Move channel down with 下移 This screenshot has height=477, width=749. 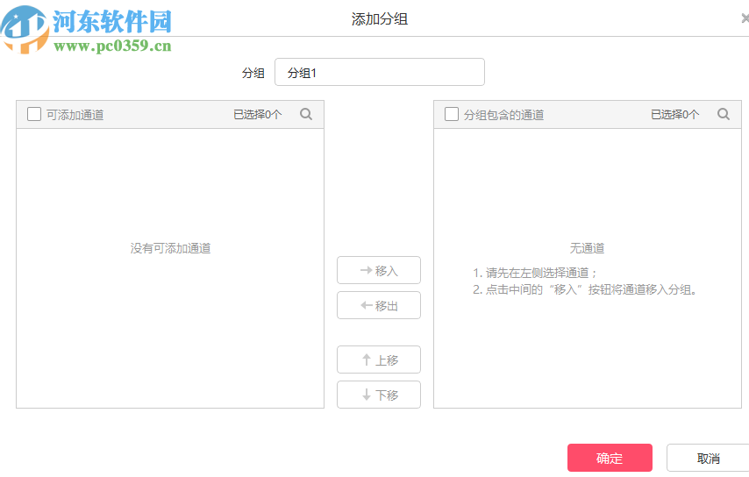pyautogui.click(x=379, y=395)
